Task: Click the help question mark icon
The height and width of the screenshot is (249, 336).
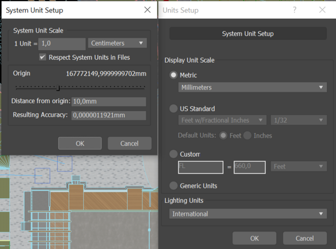Action: [x=294, y=10]
